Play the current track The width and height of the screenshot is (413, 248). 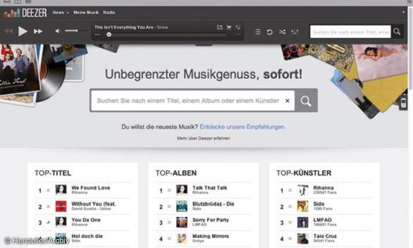coord(23,31)
